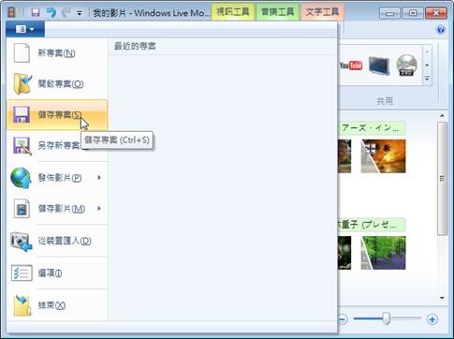Click the Options (選項) checklist icon
Image resolution: width=454 pixels, height=339 pixels.
tap(22, 273)
